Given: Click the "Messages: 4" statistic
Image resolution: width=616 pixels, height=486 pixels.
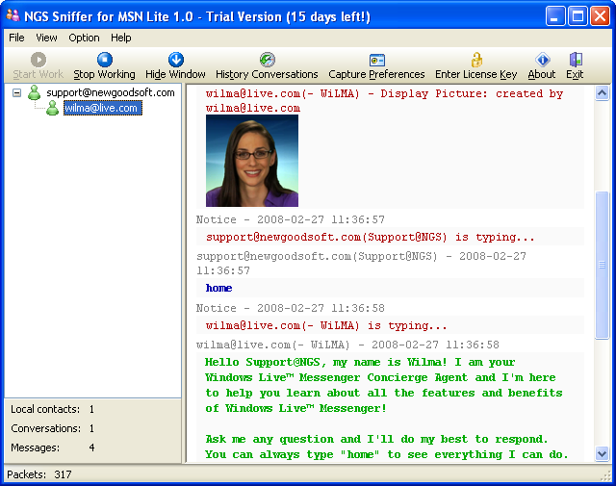Looking at the screenshot, I should [53, 448].
